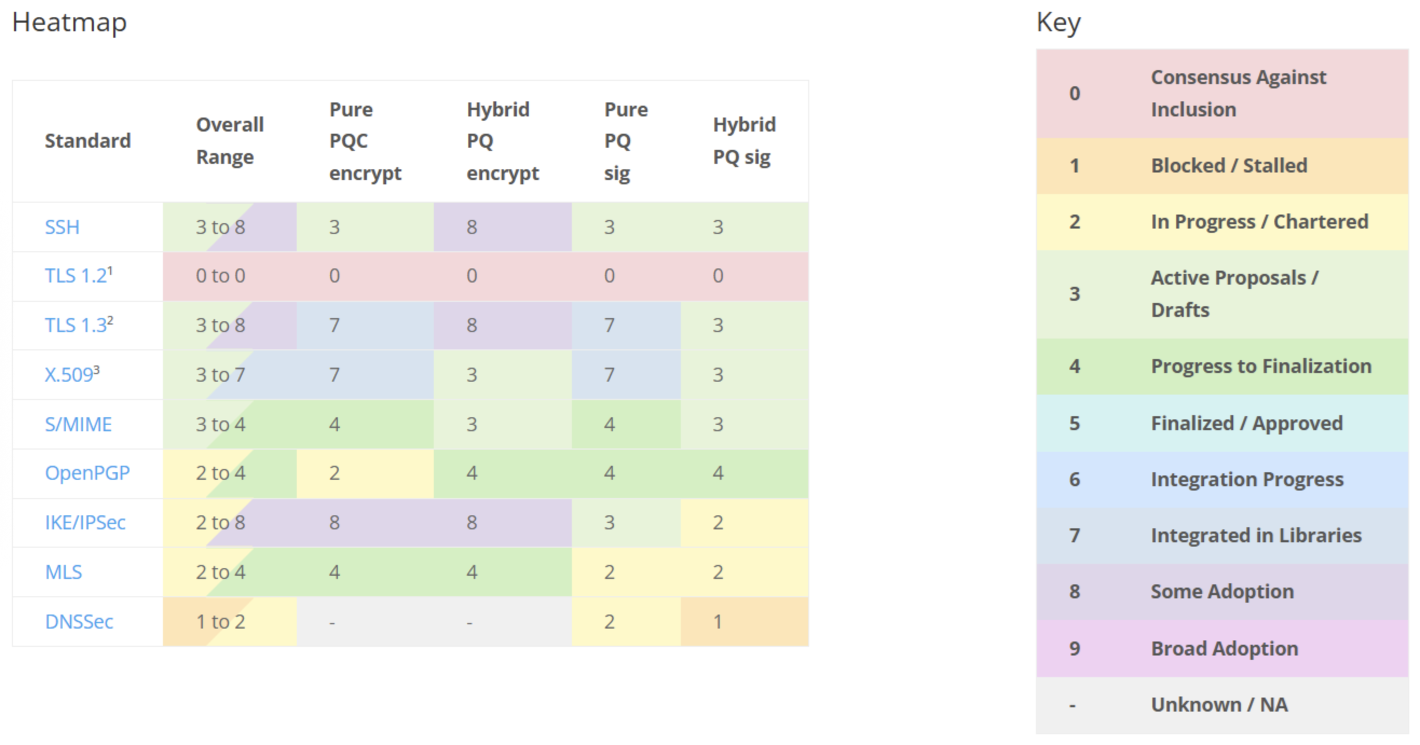This screenshot has width=1420, height=745.
Task: Follow the X.509 link
Action: pos(69,375)
